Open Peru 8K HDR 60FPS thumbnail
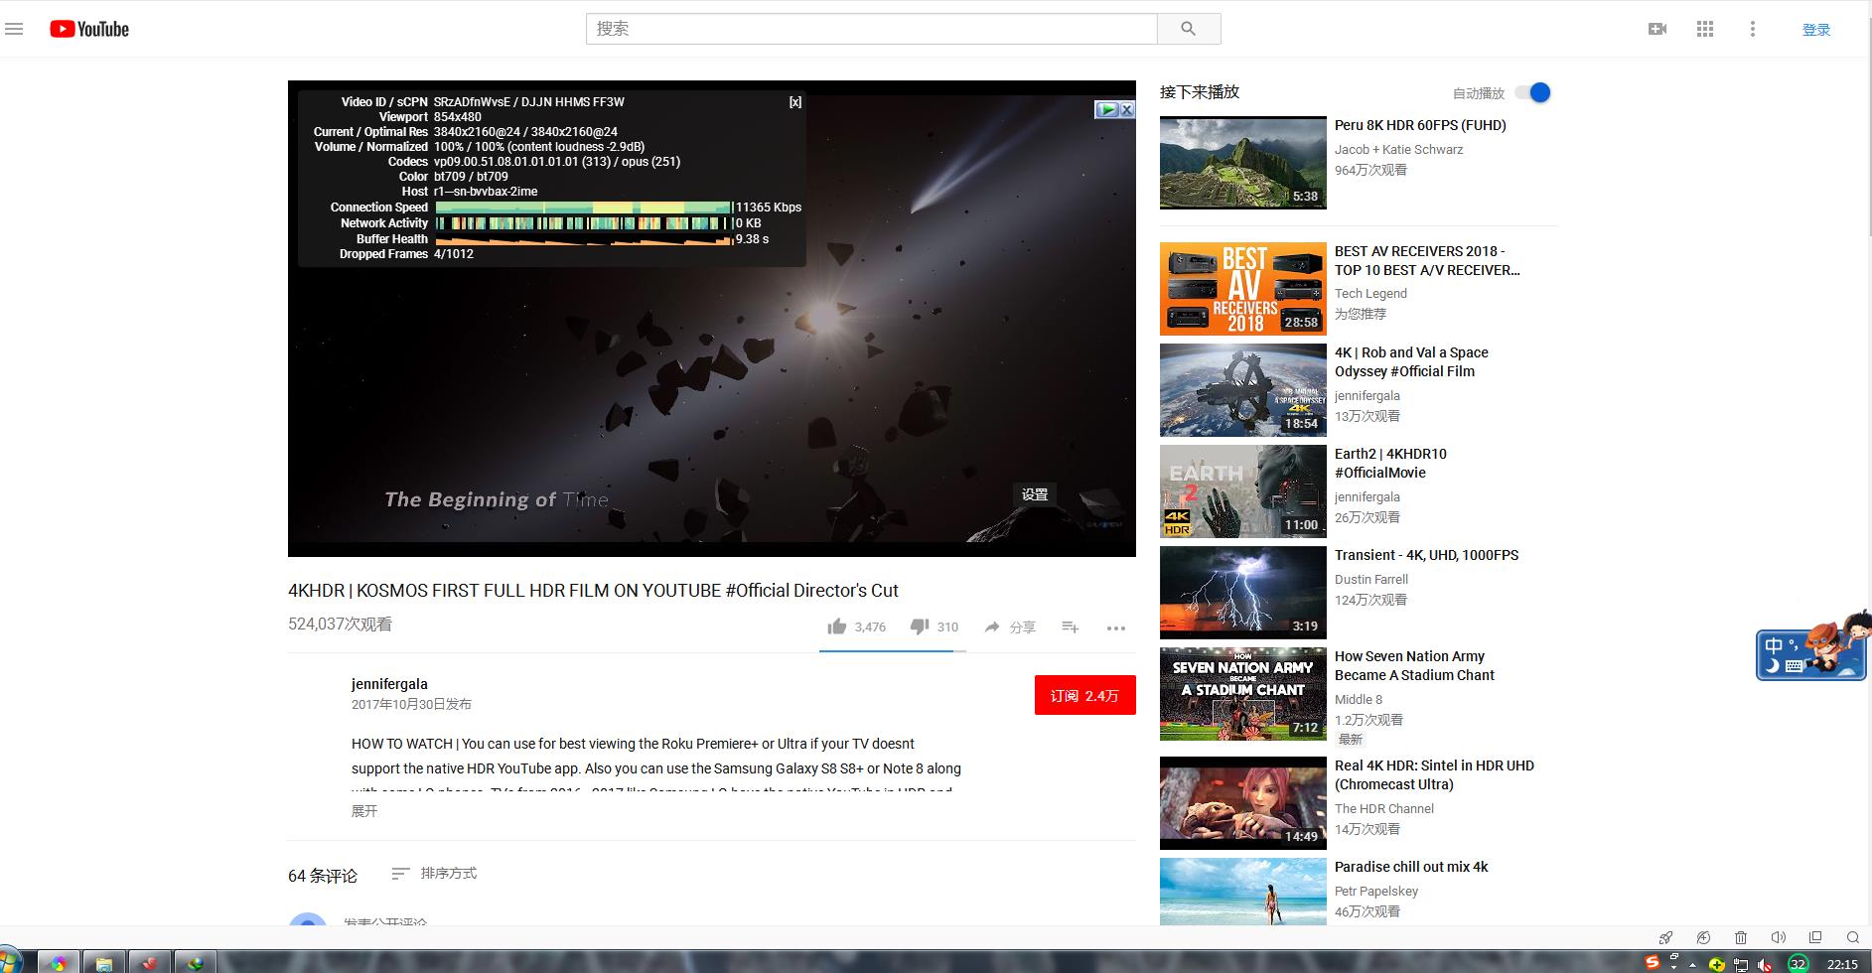The height and width of the screenshot is (973, 1872). click(x=1243, y=163)
